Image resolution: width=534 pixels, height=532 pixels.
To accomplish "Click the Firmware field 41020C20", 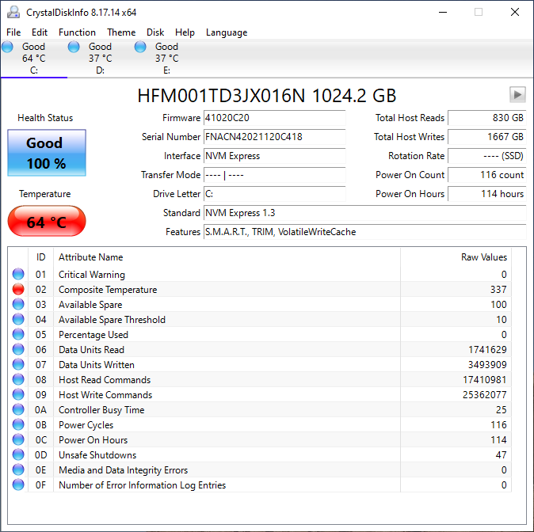I will (x=274, y=118).
